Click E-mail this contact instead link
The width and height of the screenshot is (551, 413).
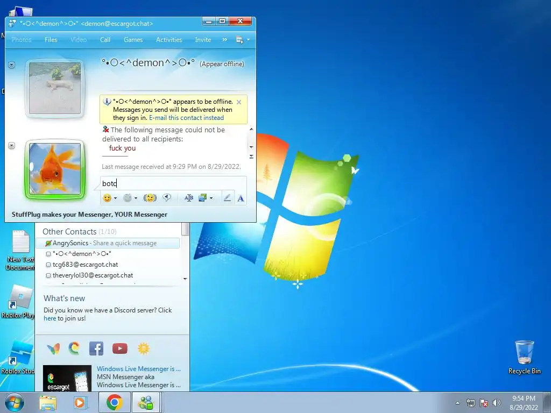click(x=186, y=118)
